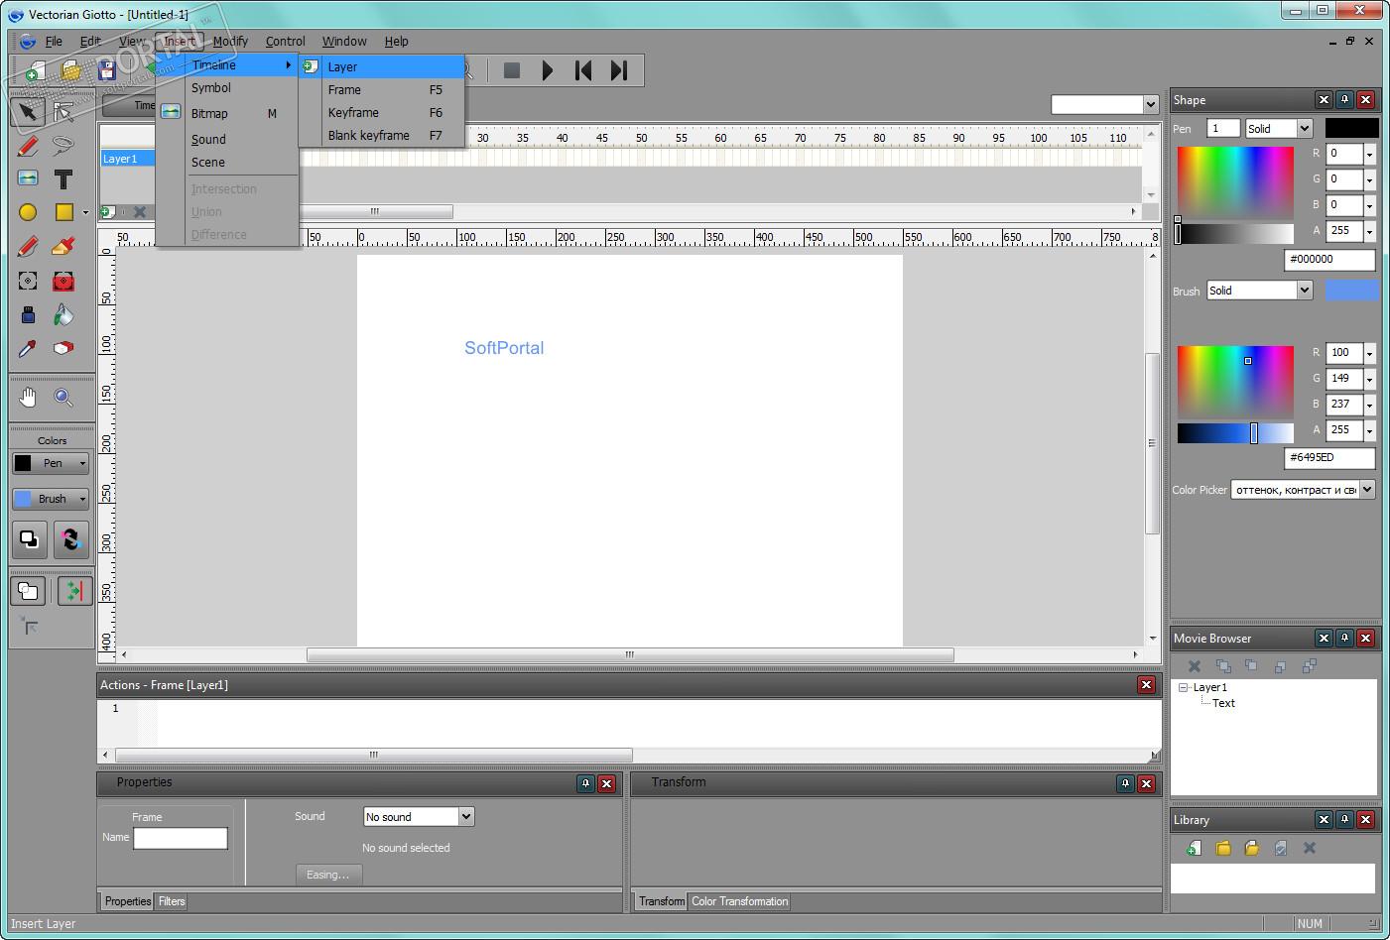Pin the Shape panel
Image resolution: width=1390 pixels, height=940 pixels.
[x=1344, y=100]
